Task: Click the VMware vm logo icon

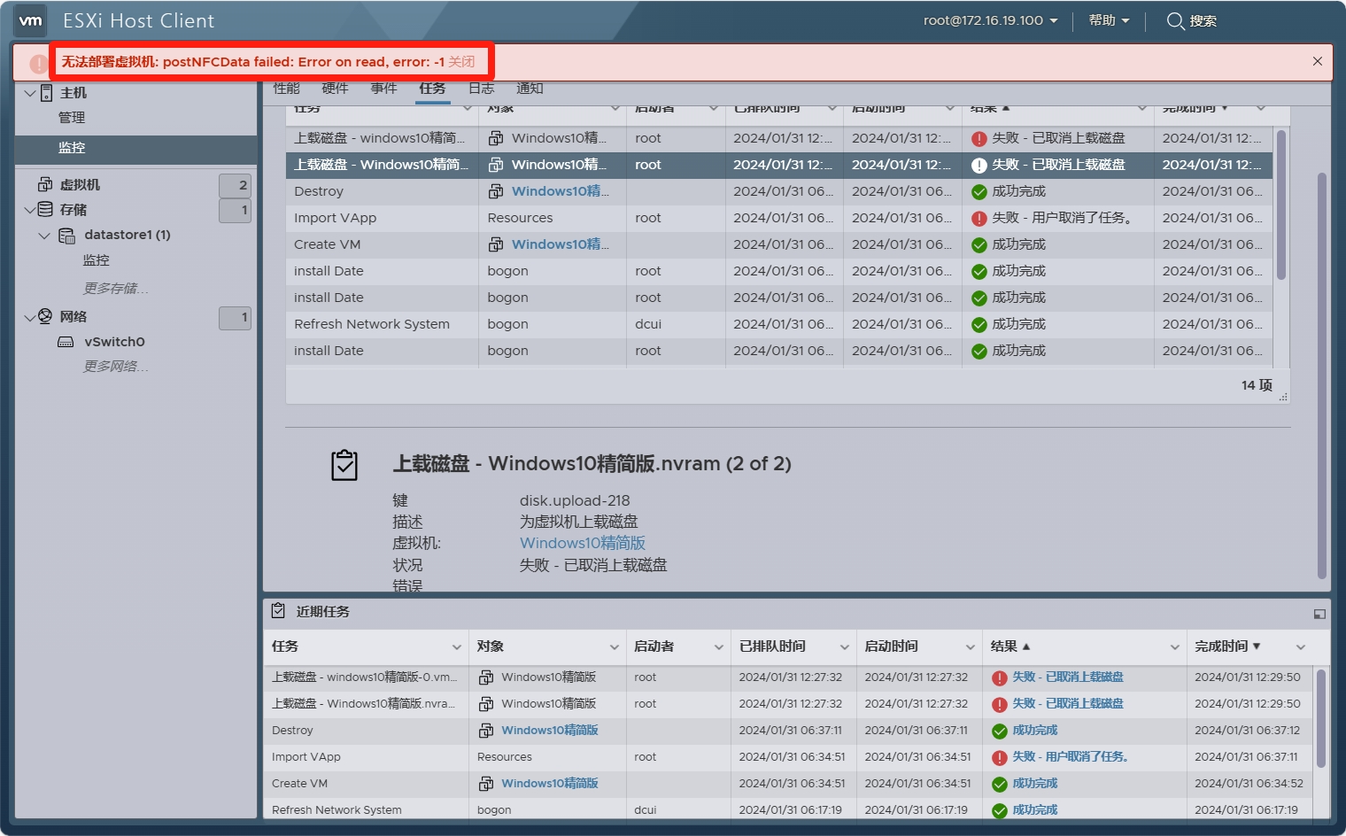Action: [x=31, y=20]
